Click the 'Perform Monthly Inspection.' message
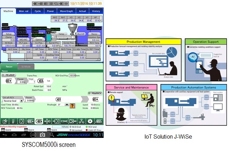This screenshot has height=151, width=229. [13, 127]
